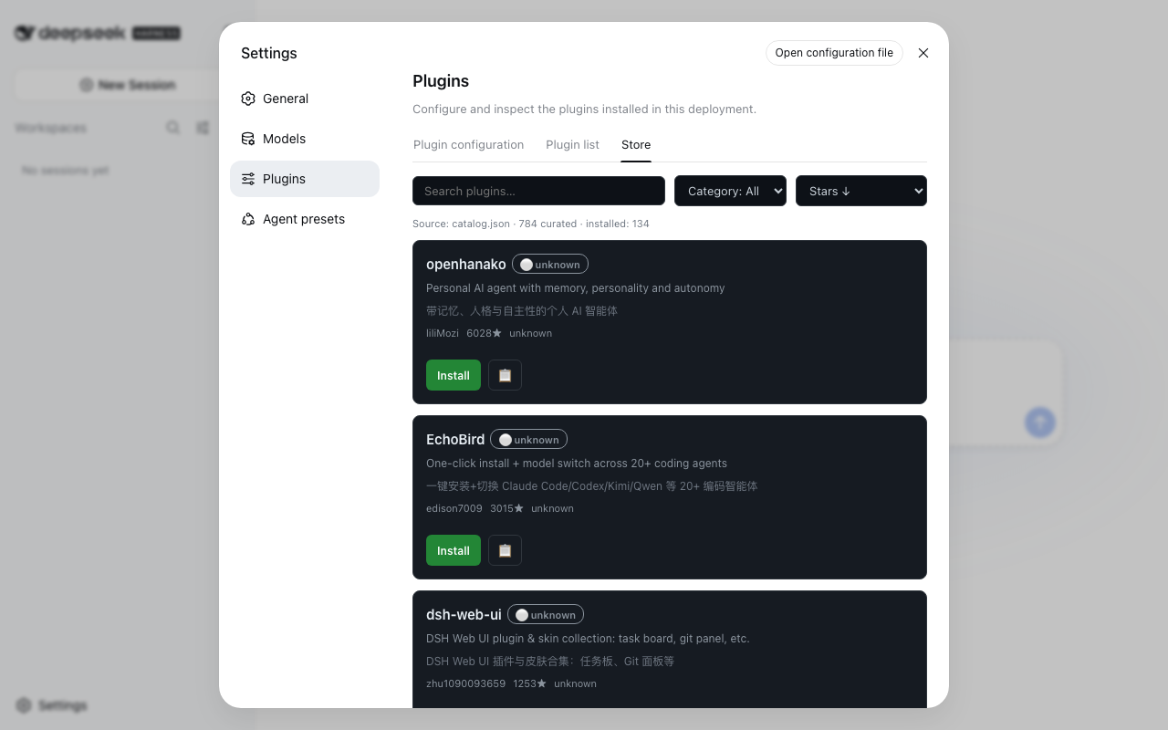The image size is (1168, 730).
Task: Click the EchoBird unknown status badge
Action: [528, 440]
